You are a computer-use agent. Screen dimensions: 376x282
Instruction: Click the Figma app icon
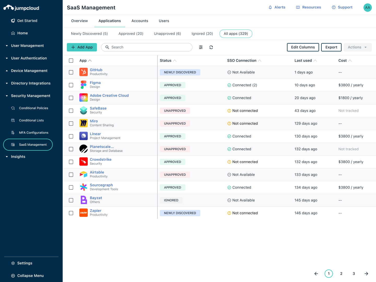click(x=84, y=85)
